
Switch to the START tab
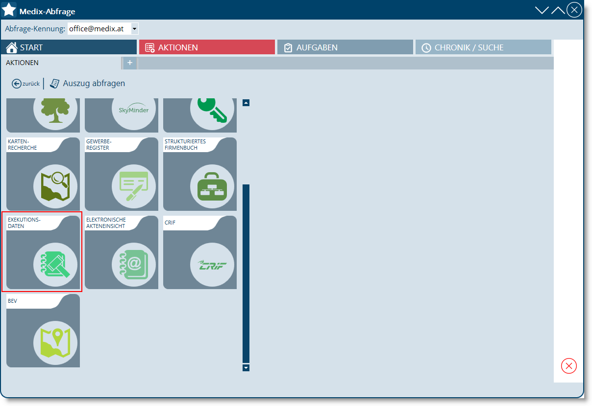coord(69,47)
